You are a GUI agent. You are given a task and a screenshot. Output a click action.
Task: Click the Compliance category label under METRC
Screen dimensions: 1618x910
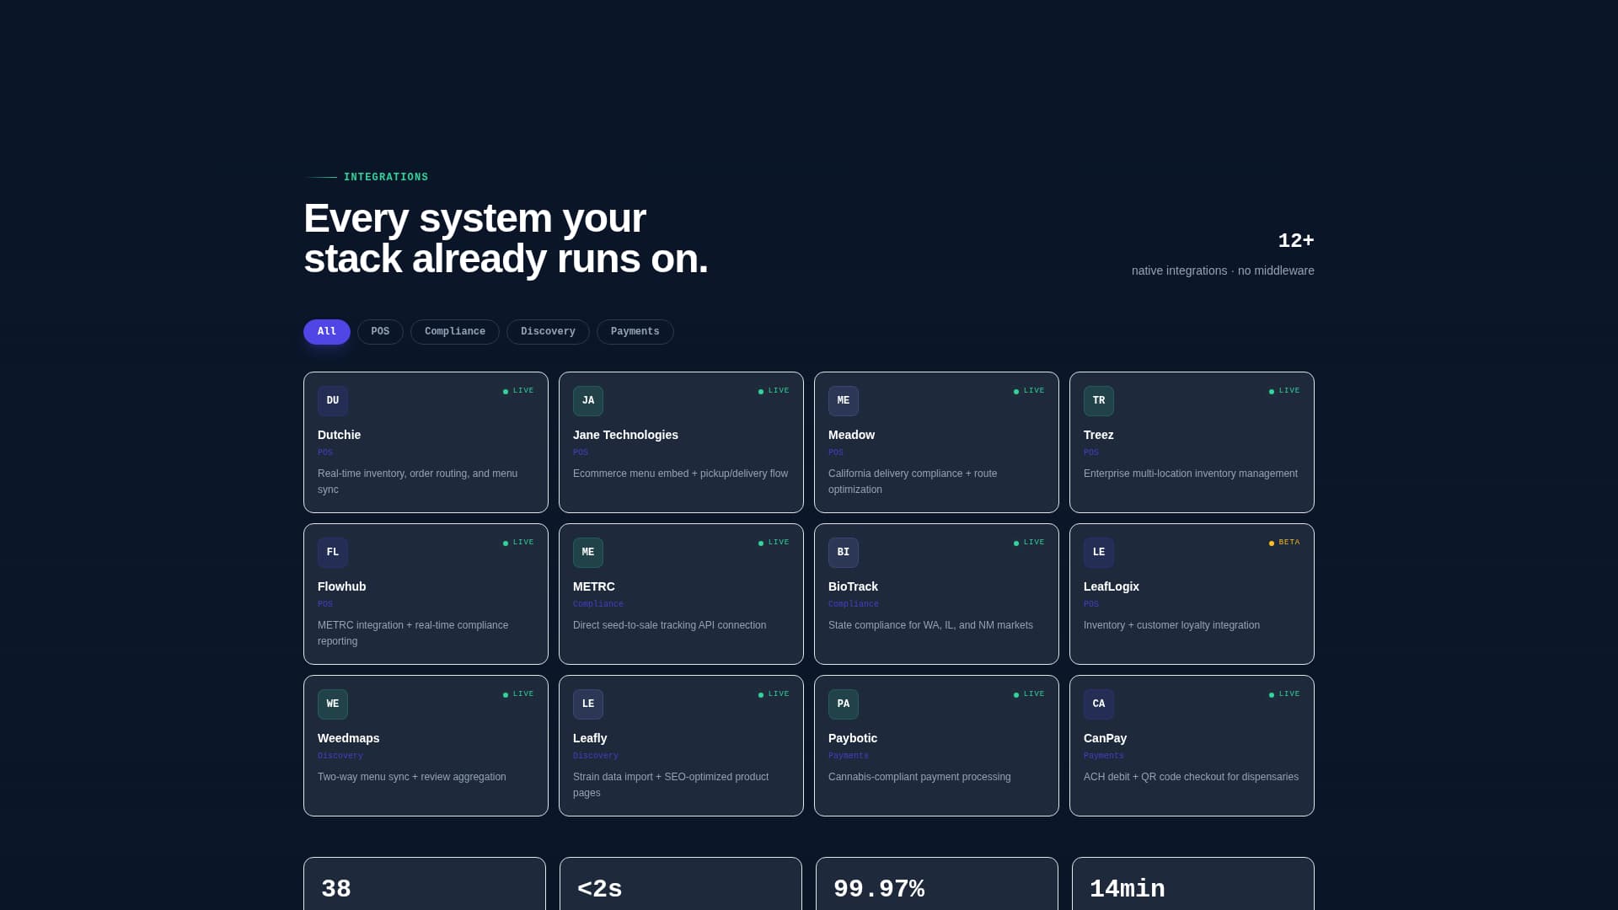598,604
